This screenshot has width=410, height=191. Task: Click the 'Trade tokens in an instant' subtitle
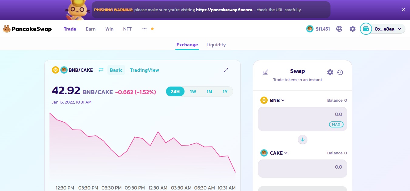tap(297, 80)
